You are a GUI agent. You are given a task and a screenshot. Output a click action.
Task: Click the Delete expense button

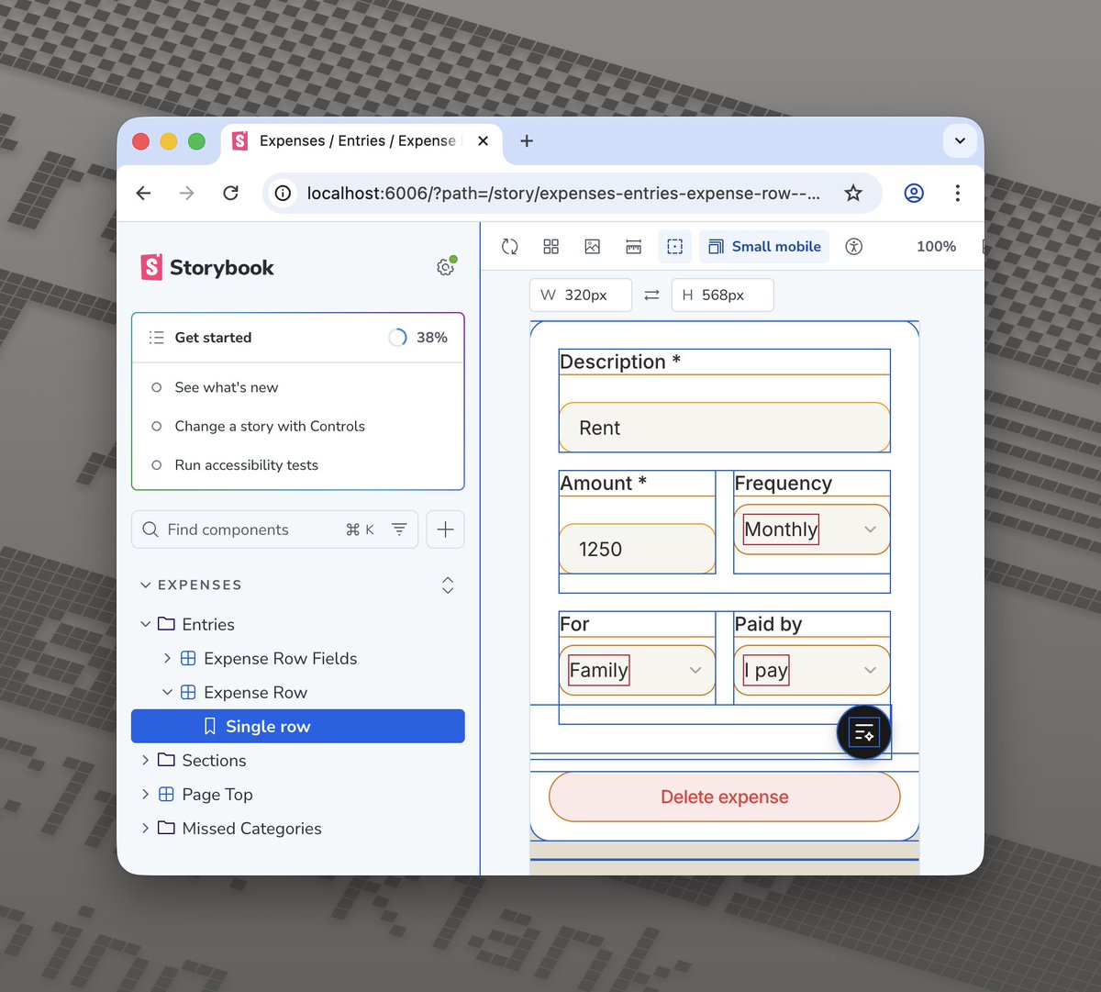(725, 797)
